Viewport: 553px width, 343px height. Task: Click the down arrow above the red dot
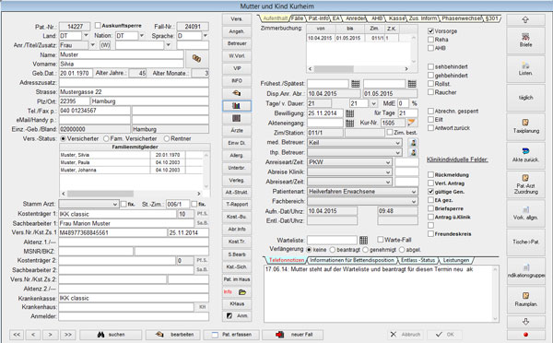coord(525,322)
